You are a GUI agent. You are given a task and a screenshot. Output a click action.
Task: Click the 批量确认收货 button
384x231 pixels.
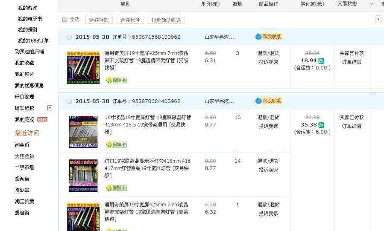(x=166, y=20)
